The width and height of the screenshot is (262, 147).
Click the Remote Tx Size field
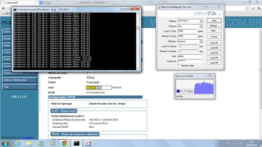click(x=187, y=36)
